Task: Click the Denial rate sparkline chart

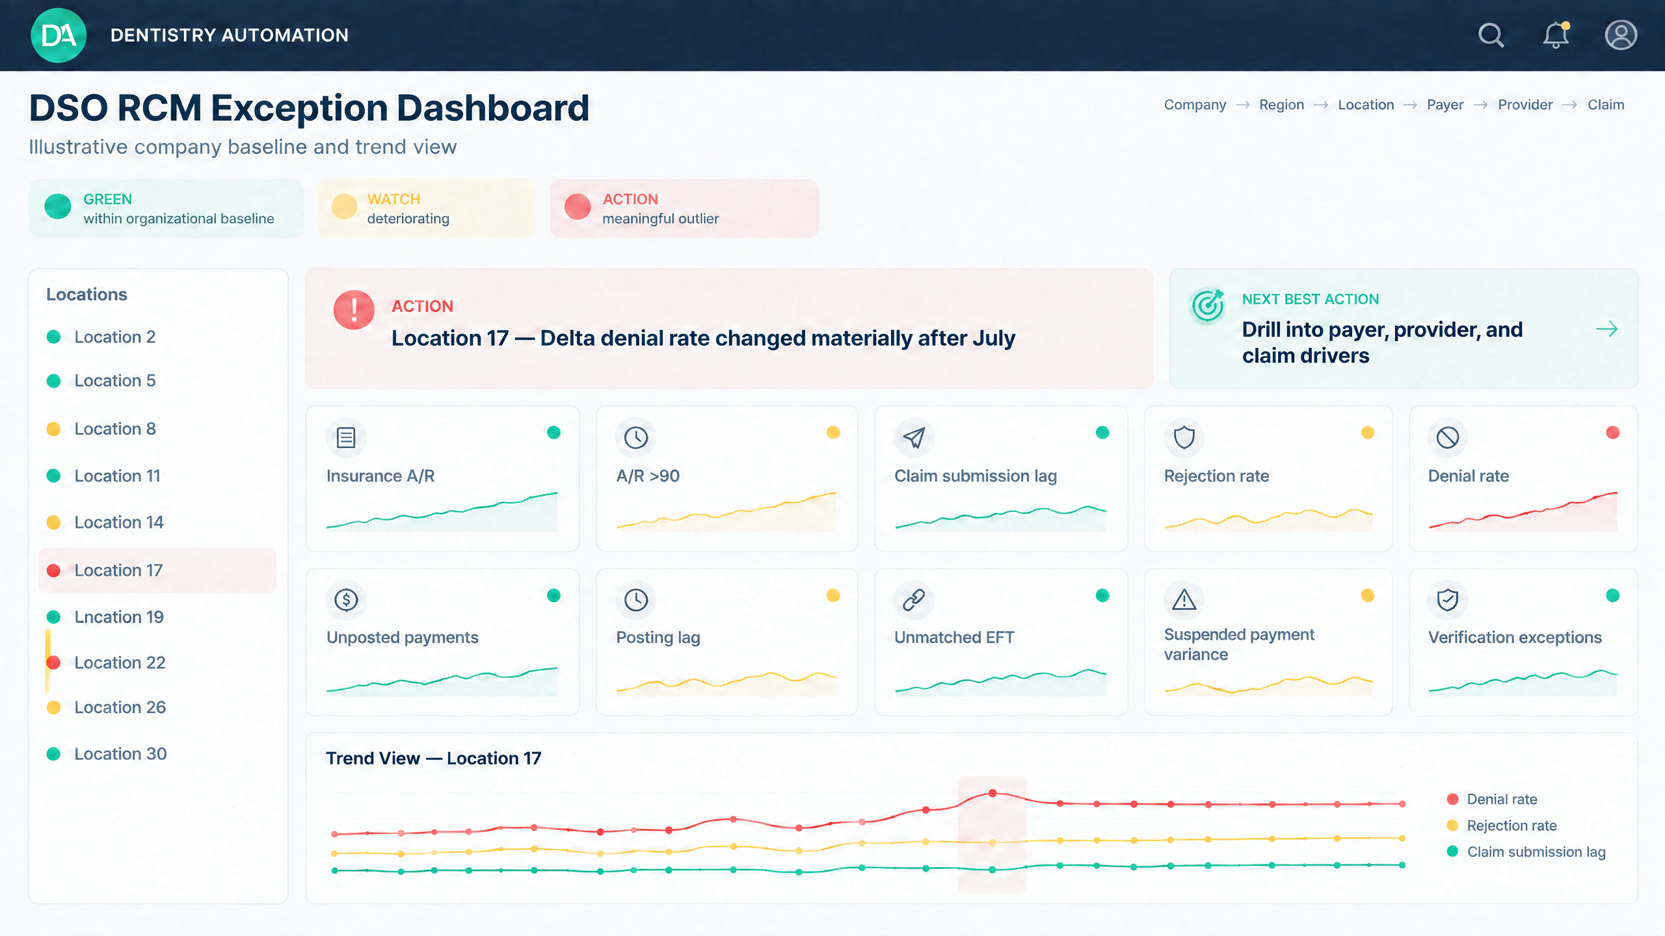Action: 1523,512
